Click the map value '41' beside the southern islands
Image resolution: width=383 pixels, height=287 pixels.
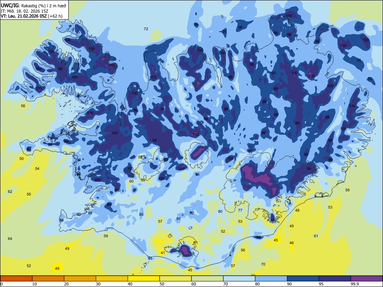pyautogui.click(x=163, y=253)
